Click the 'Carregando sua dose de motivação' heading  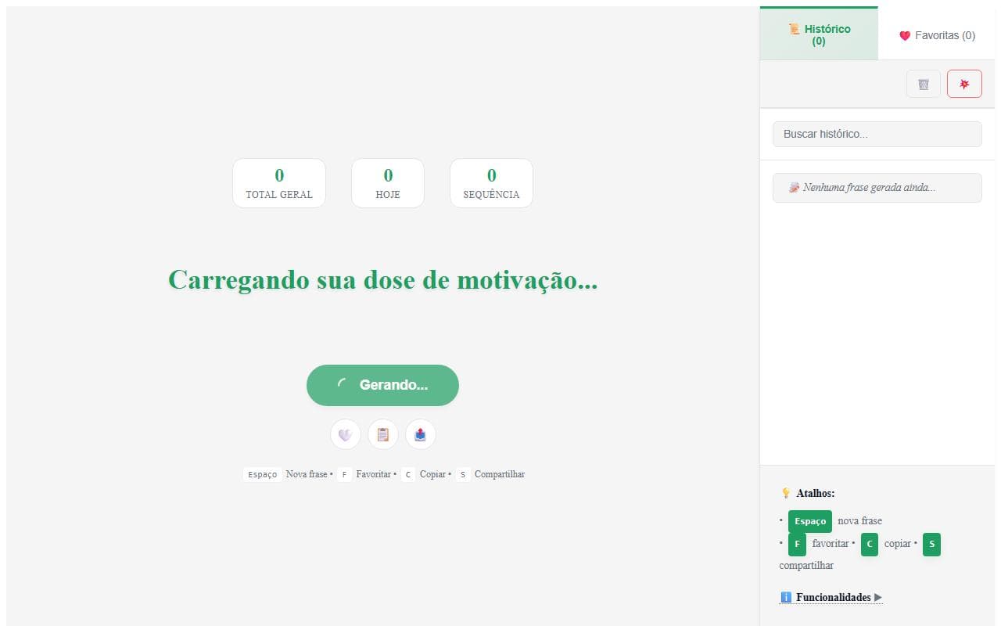click(382, 279)
